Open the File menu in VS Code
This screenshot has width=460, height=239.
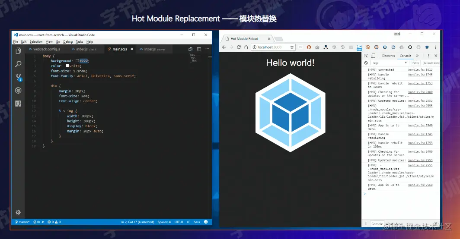point(16,41)
